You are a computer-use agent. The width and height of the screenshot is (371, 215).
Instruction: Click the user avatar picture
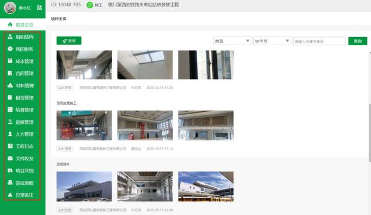pyautogui.click(x=10, y=8)
